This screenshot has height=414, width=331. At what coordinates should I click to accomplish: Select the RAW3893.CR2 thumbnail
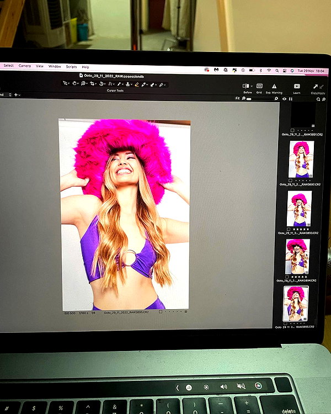click(300, 208)
